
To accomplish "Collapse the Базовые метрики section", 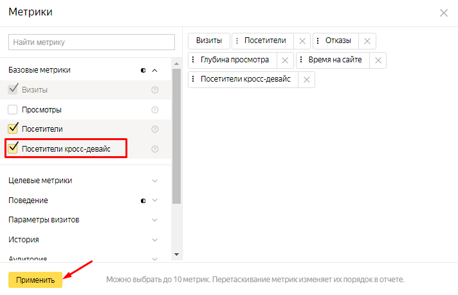I will click(x=155, y=70).
